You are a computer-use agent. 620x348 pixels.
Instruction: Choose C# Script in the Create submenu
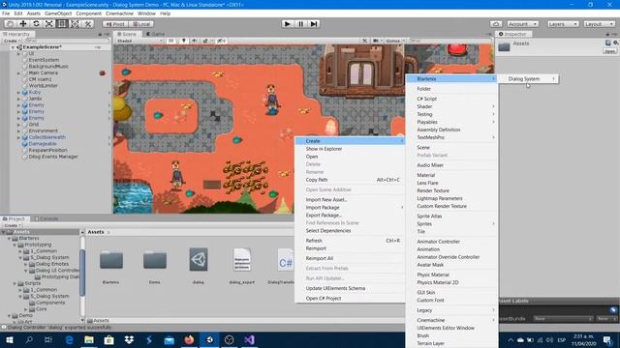426,99
